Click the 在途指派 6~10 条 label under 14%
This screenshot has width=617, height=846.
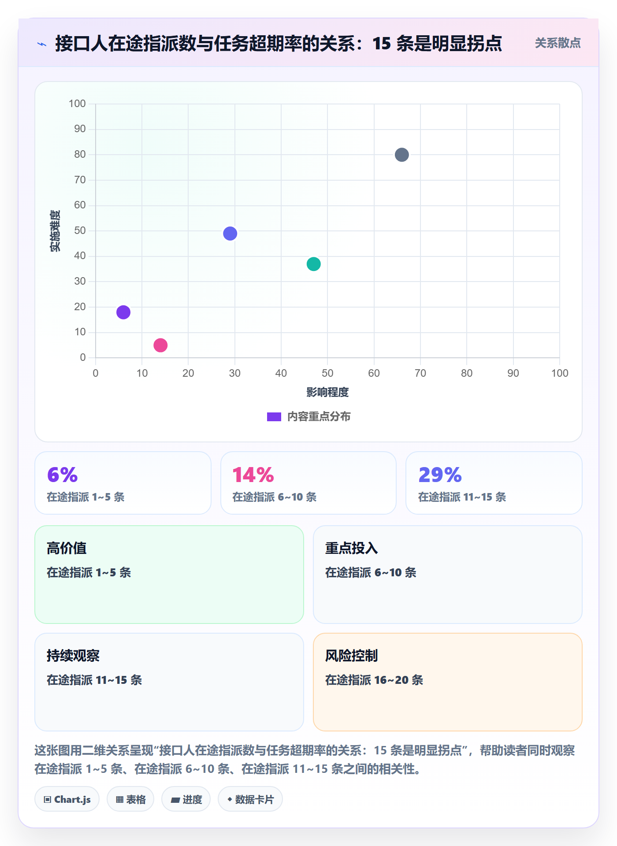(275, 497)
